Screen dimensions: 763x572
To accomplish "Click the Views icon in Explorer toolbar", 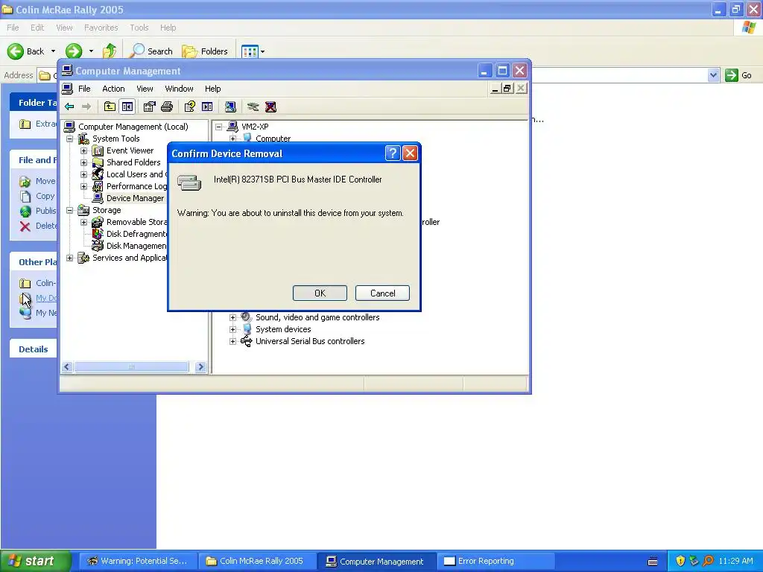I will click(250, 51).
